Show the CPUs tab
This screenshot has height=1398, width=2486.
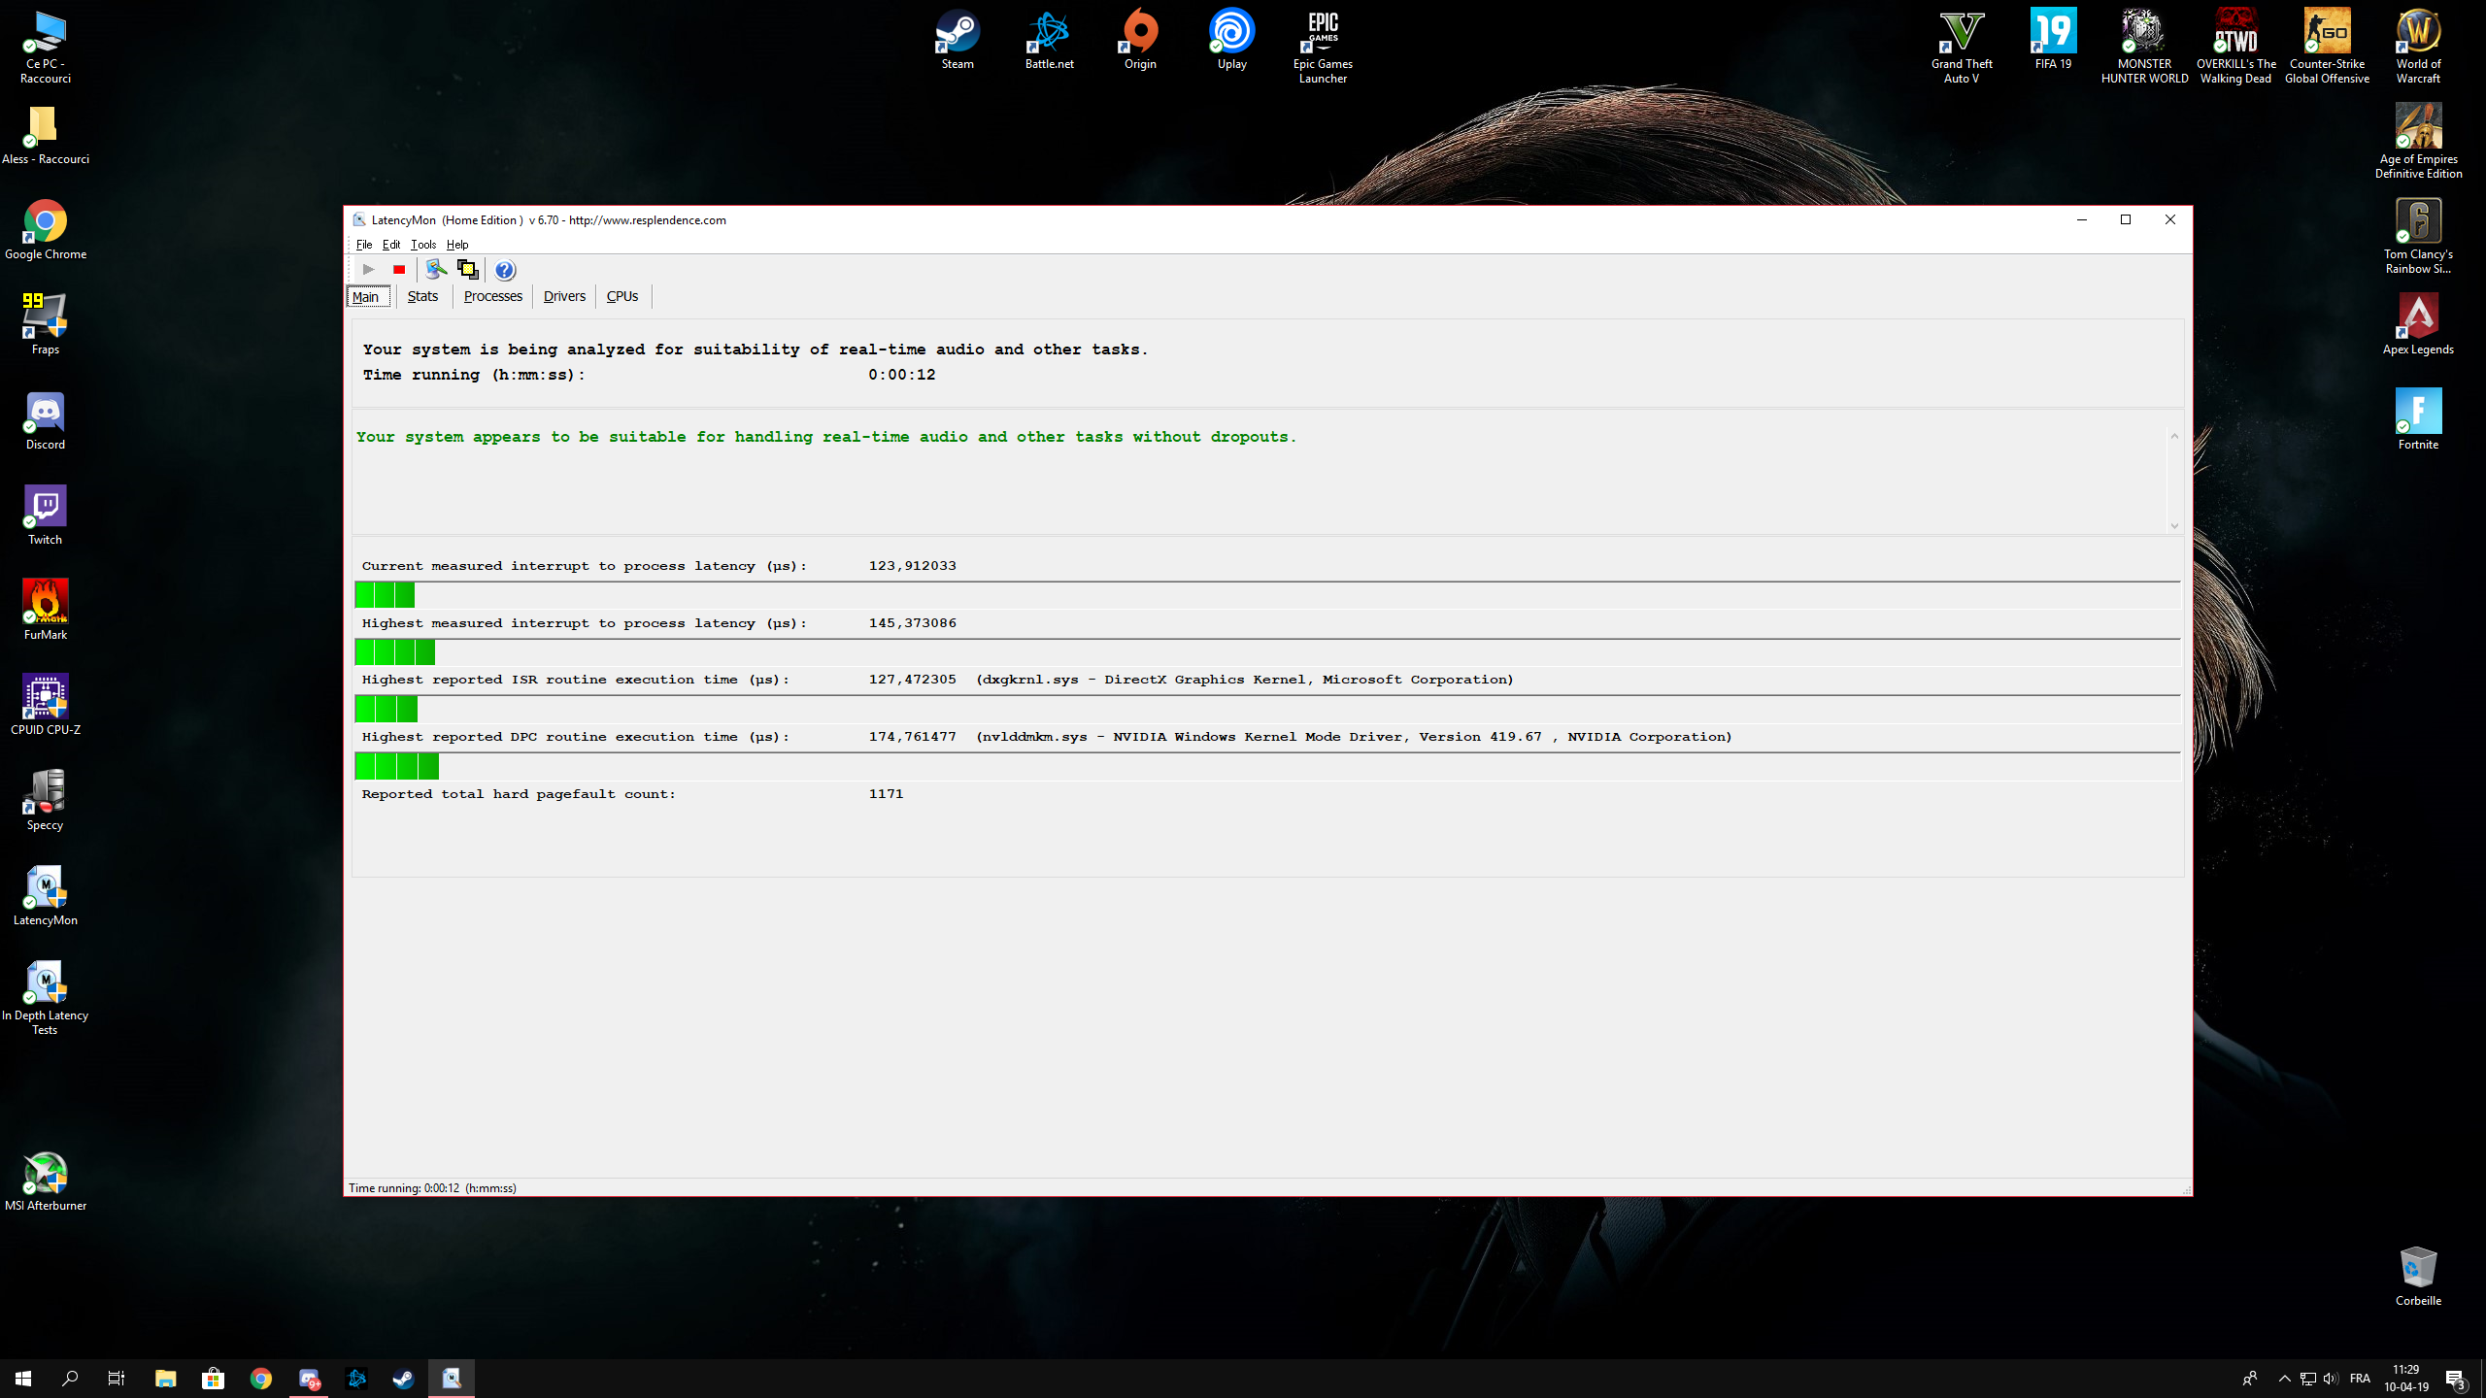point(621,296)
